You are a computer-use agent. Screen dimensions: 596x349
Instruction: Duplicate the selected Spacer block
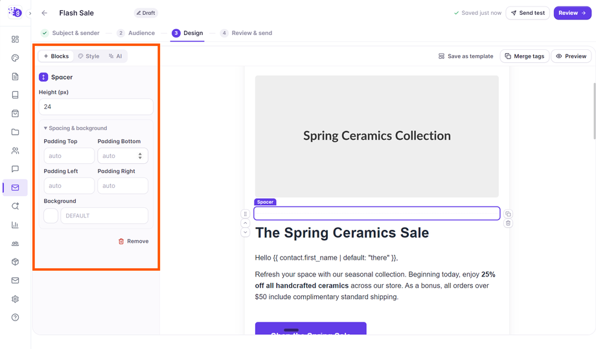click(508, 214)
